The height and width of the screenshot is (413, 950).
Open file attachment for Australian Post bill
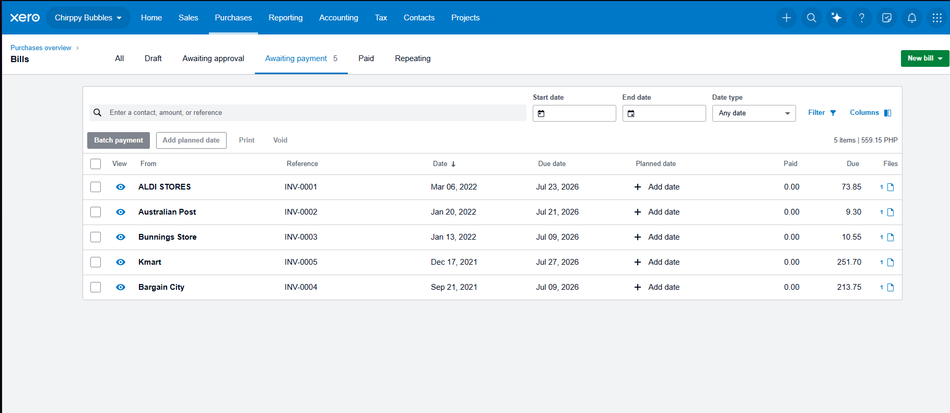pos(890,212)
